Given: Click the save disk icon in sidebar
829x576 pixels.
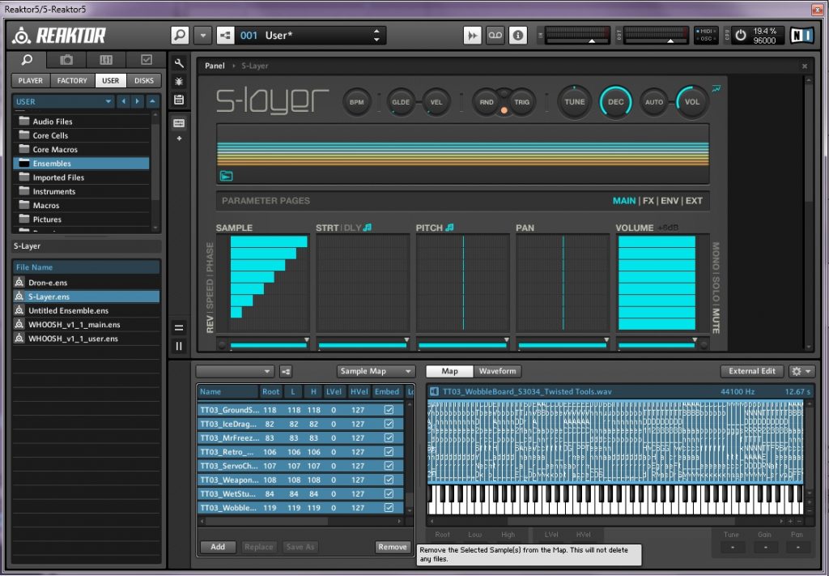Looking at the screenshot, I should point(179,100).
